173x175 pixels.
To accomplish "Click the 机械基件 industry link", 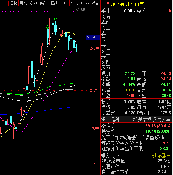I will click(x=161, y=155).
